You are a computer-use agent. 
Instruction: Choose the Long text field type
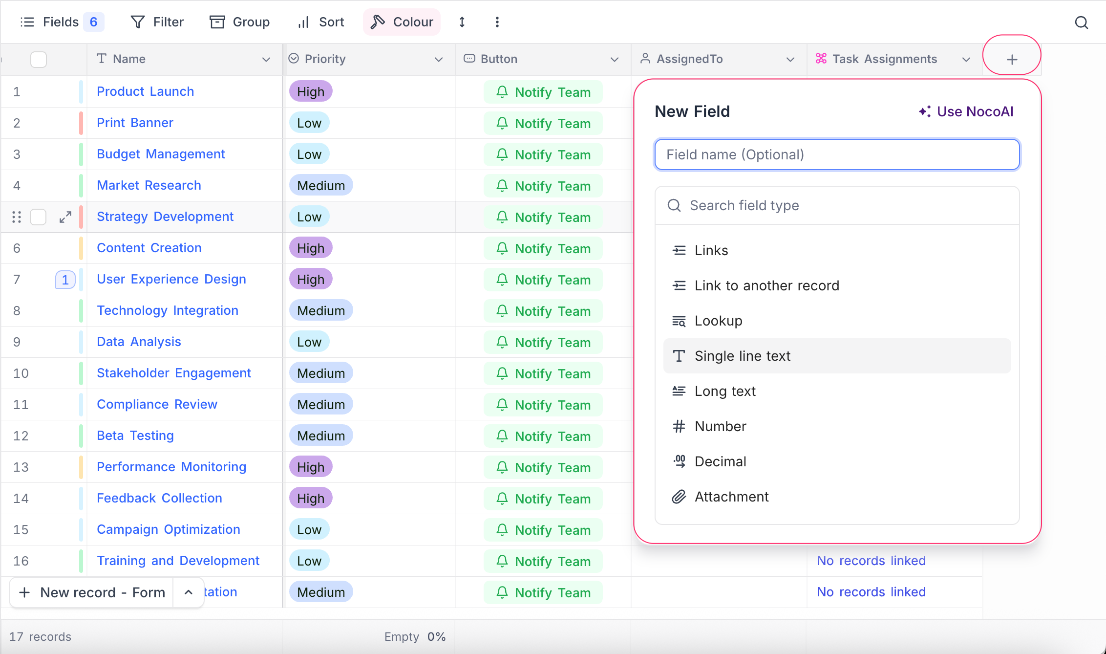(725, 391)
